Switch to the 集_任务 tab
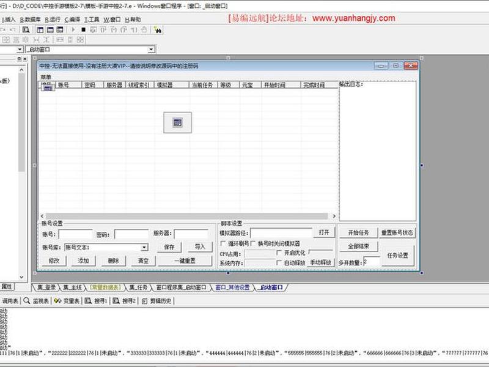Screen dimensions: 489x367 coord(139,287)
